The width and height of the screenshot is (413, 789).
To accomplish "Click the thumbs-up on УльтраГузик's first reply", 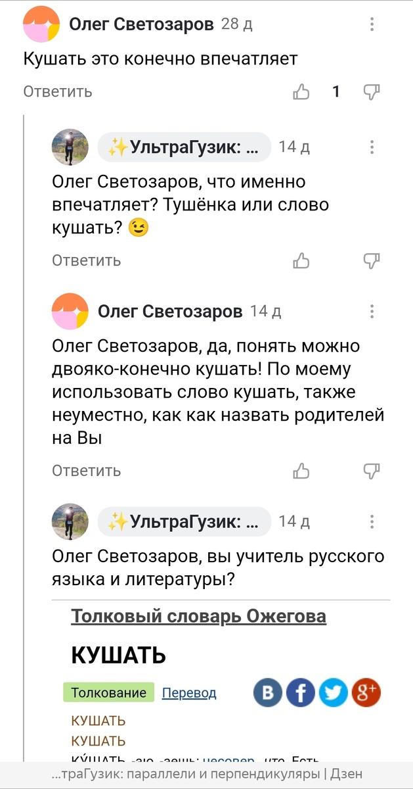I will click(302, 260).
